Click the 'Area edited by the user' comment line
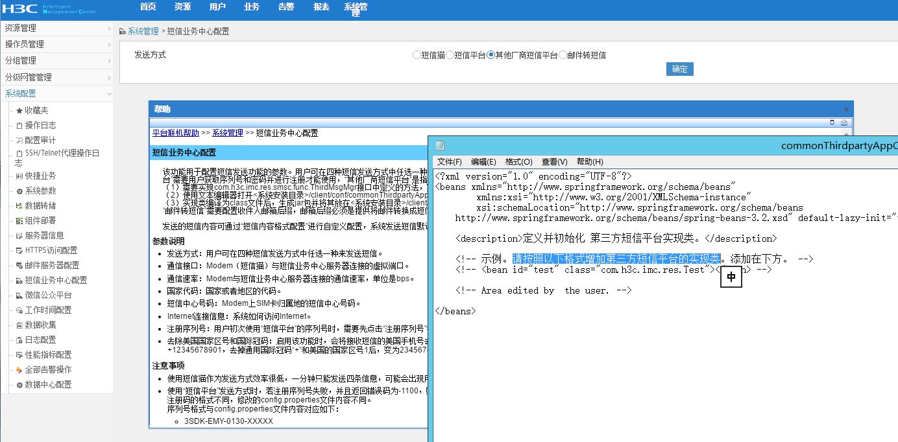Viewport: 898px width, 442px height. pos(543,290)
